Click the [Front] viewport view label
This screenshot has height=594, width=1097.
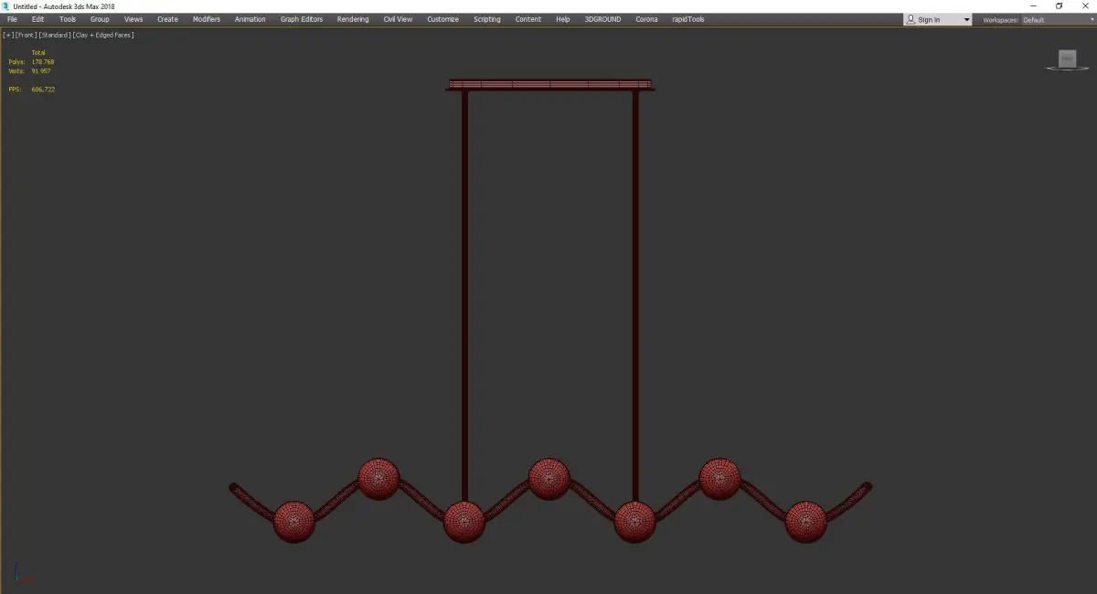pos(26,35)
